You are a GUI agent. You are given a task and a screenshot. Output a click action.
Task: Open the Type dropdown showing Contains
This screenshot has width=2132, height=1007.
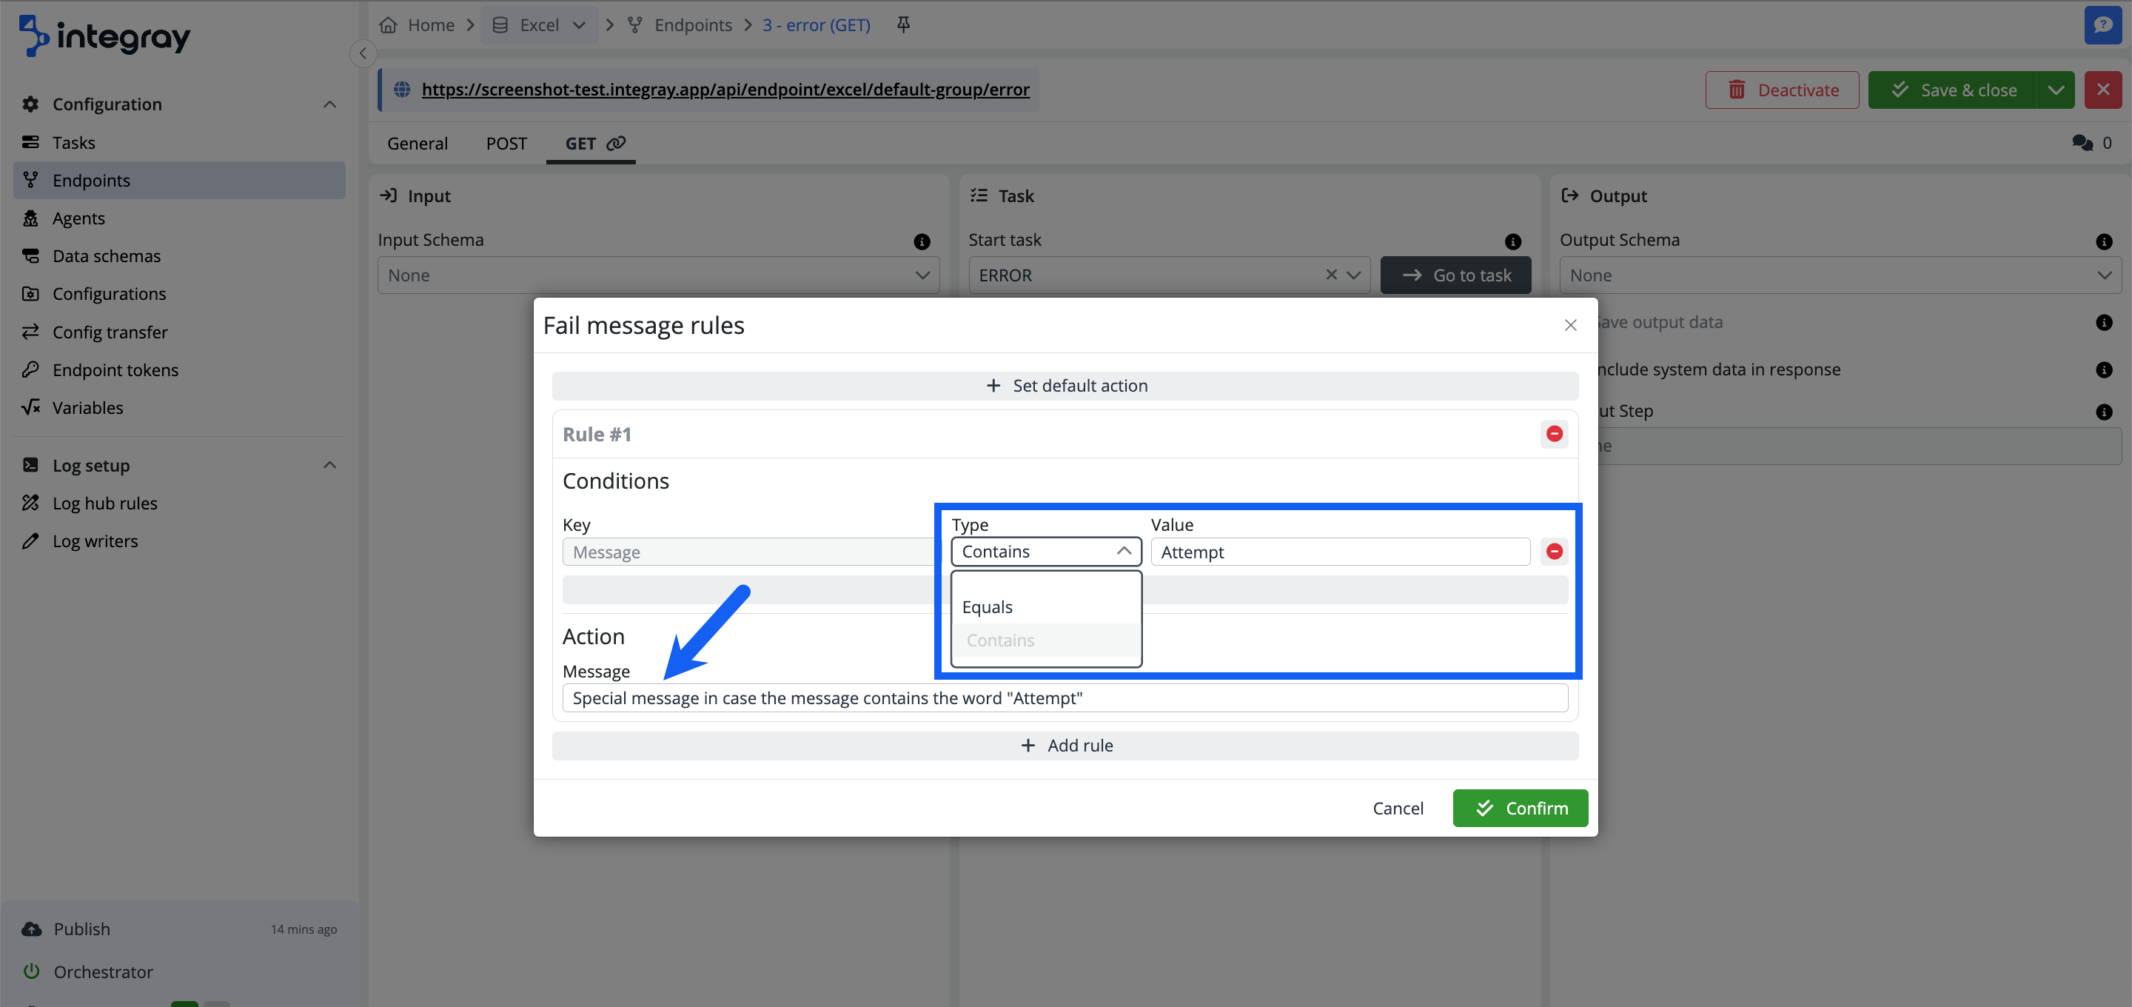coord(1045,552)
